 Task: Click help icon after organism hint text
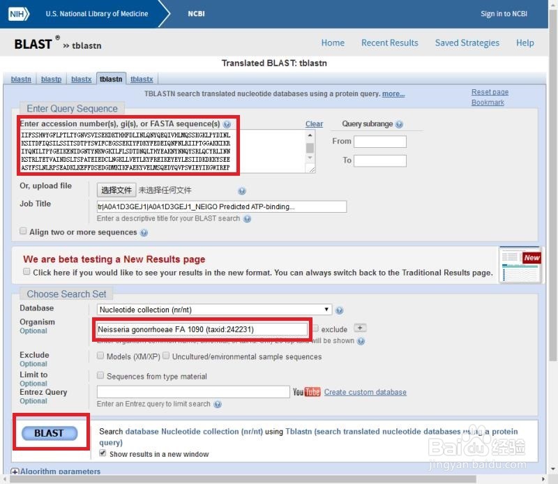tap(361, 341)
